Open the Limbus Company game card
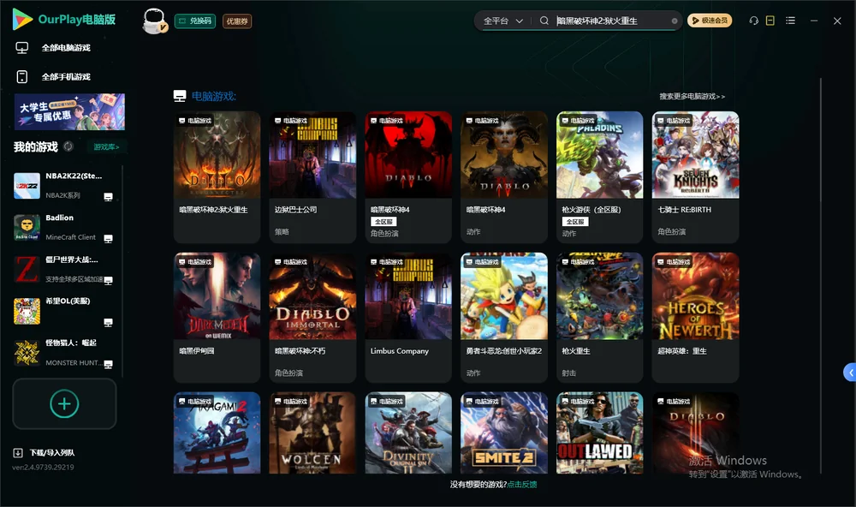Screen dimensions: 856x507 click(x=408, y=318)
